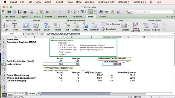175x98 pixels.
Task: Open the Statistics (SP) menu
Action: (106, 2)
